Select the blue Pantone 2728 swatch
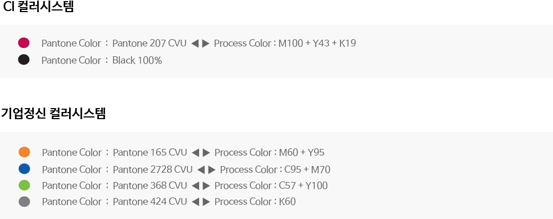Image resolution: width=553 pixels, height=219 pixels. tap(24, 169)
